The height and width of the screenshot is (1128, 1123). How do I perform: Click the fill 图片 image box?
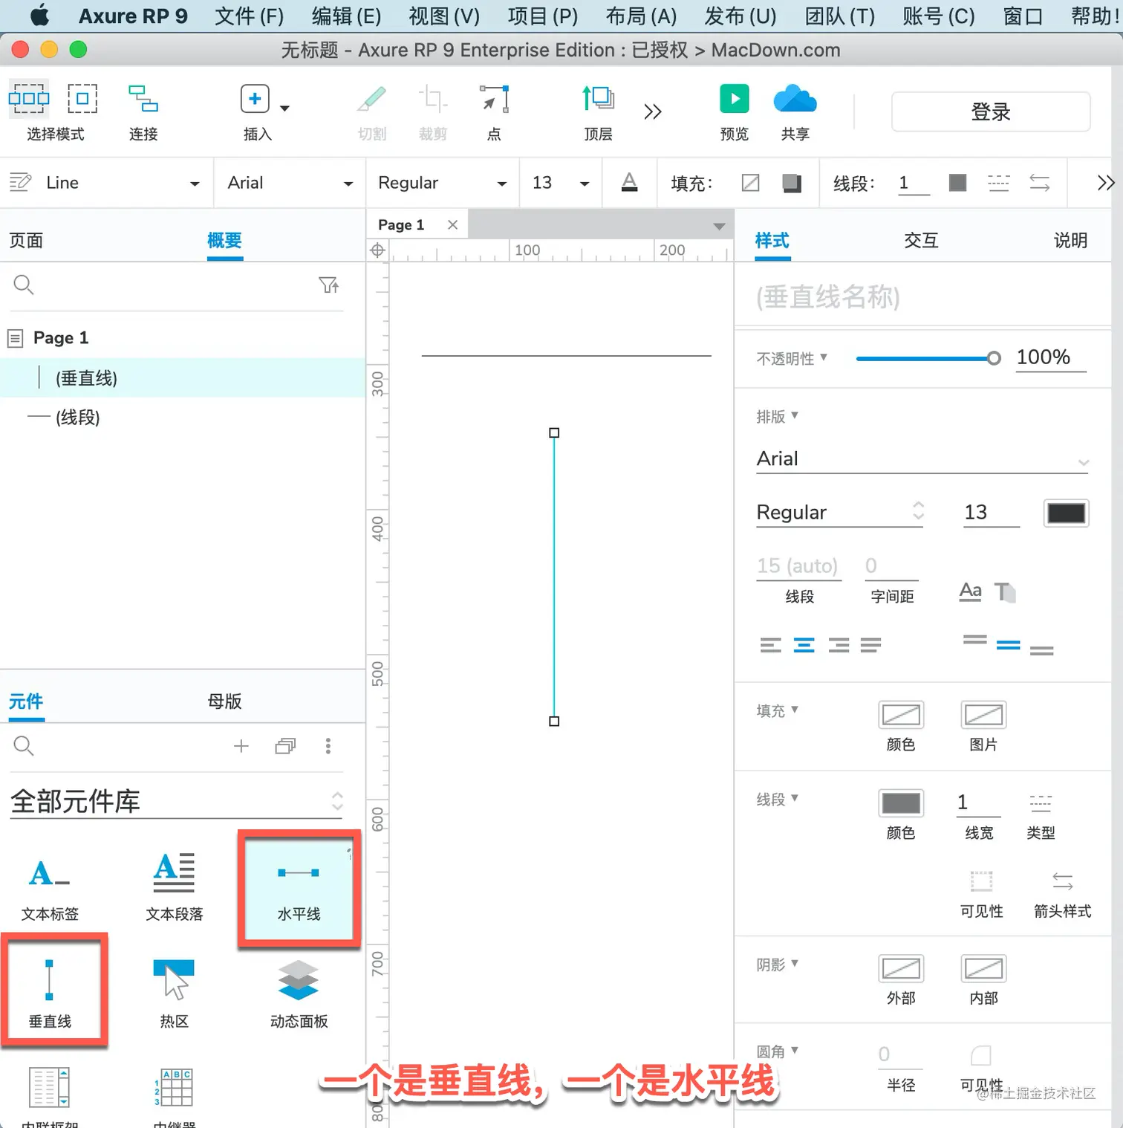click(x=983, y=715)
